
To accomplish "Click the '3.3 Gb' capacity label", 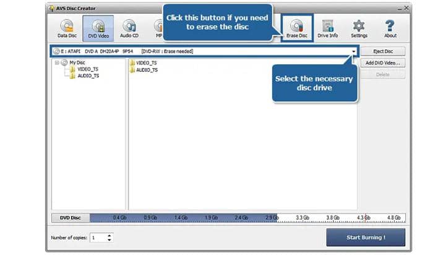I will (x=302, y=218).
